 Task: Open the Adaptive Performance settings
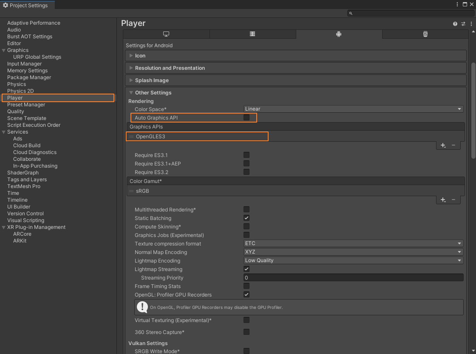(34, 23)
